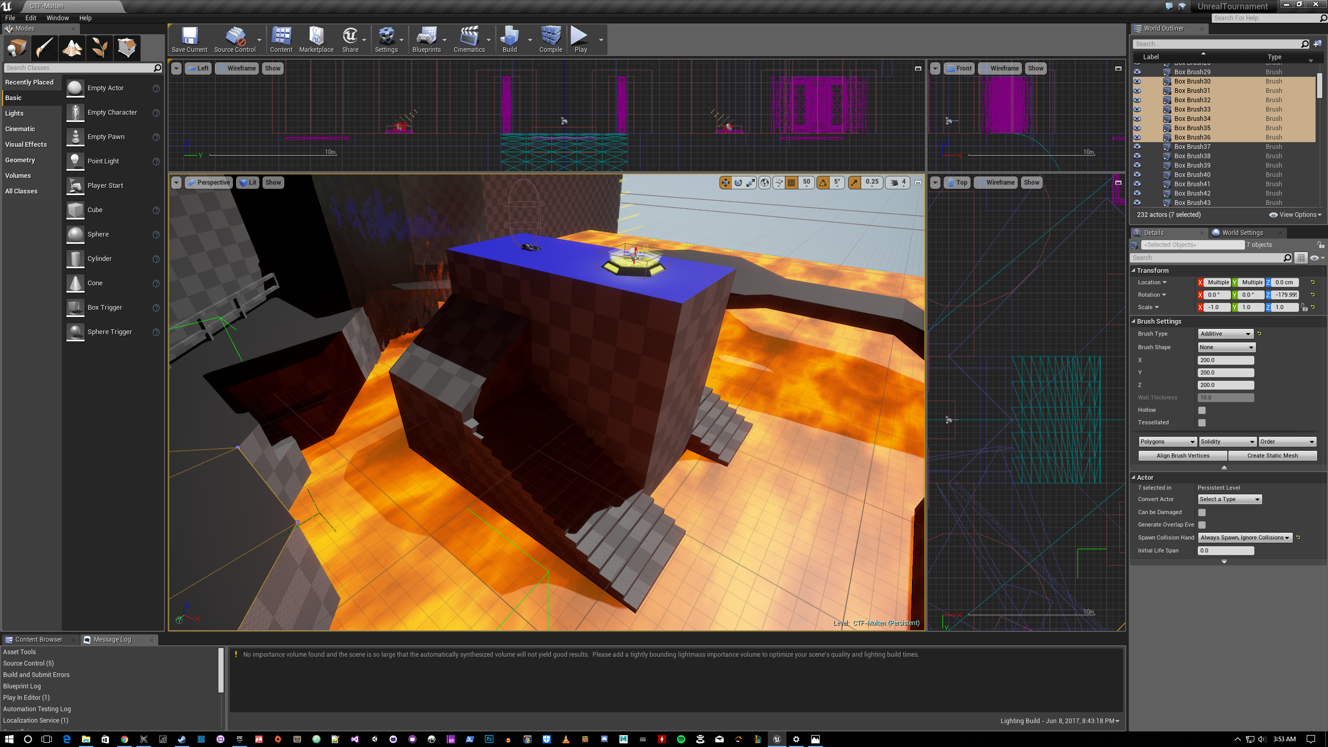Start Play in editor

[580, 39]
